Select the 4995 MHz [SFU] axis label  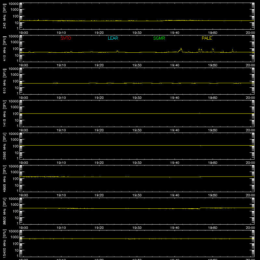(4, 178)
